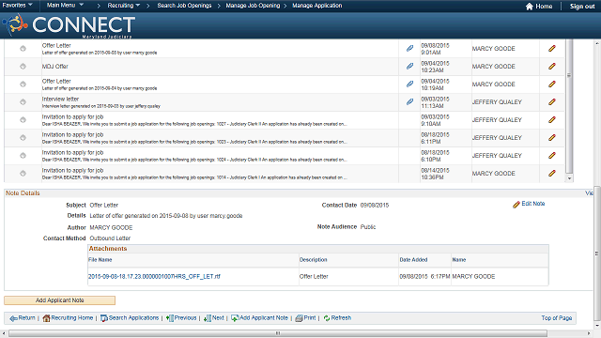Select radio for invitation 08/18/2015 6:11PM row
This screenshot has width=601, height=338.
pyautogui.click(x=23, y=138)
